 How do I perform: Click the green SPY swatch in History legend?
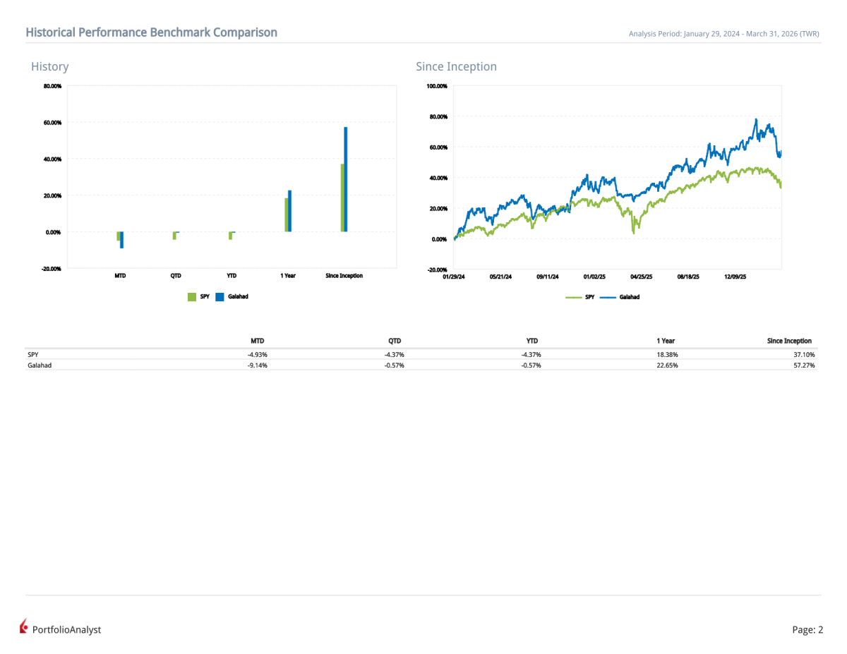pyautogui.click(x=191, y=297)
